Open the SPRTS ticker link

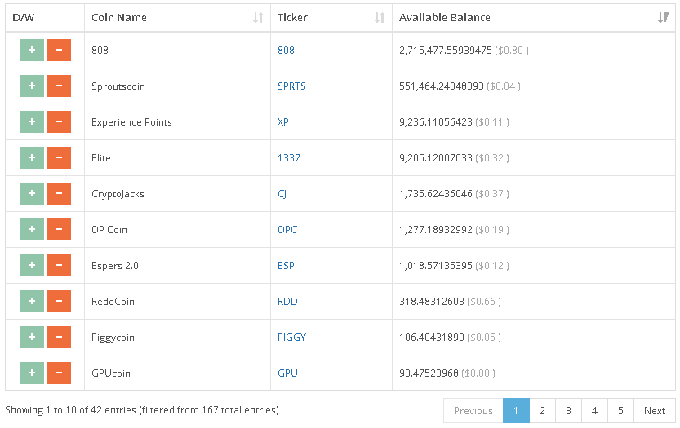pyautogui.click(x=291, y=86)
